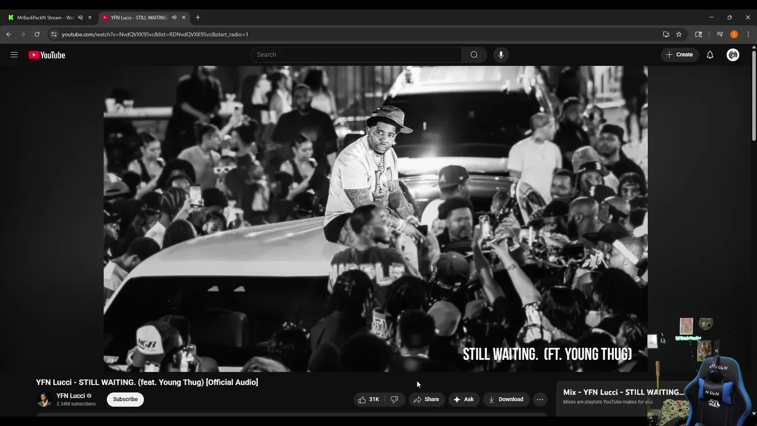Start voice search with the microphone

[x=501, y=55]
